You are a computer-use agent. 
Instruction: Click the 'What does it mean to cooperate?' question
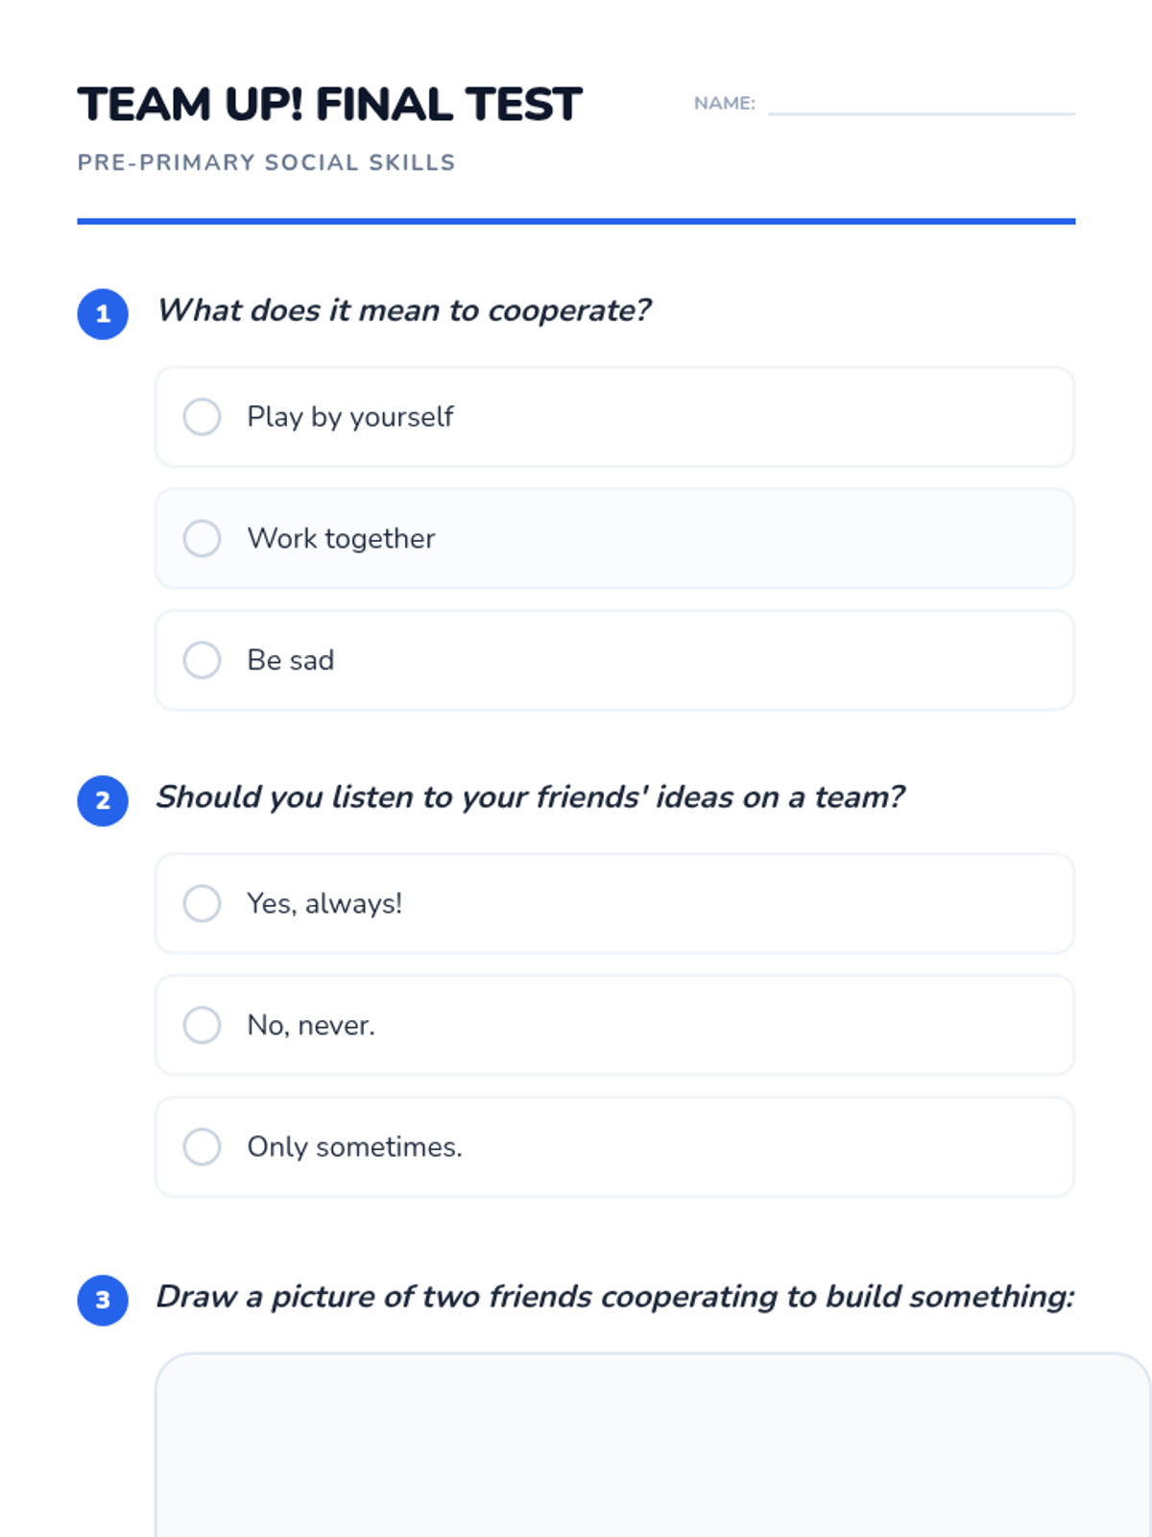(x=403, y=310)
